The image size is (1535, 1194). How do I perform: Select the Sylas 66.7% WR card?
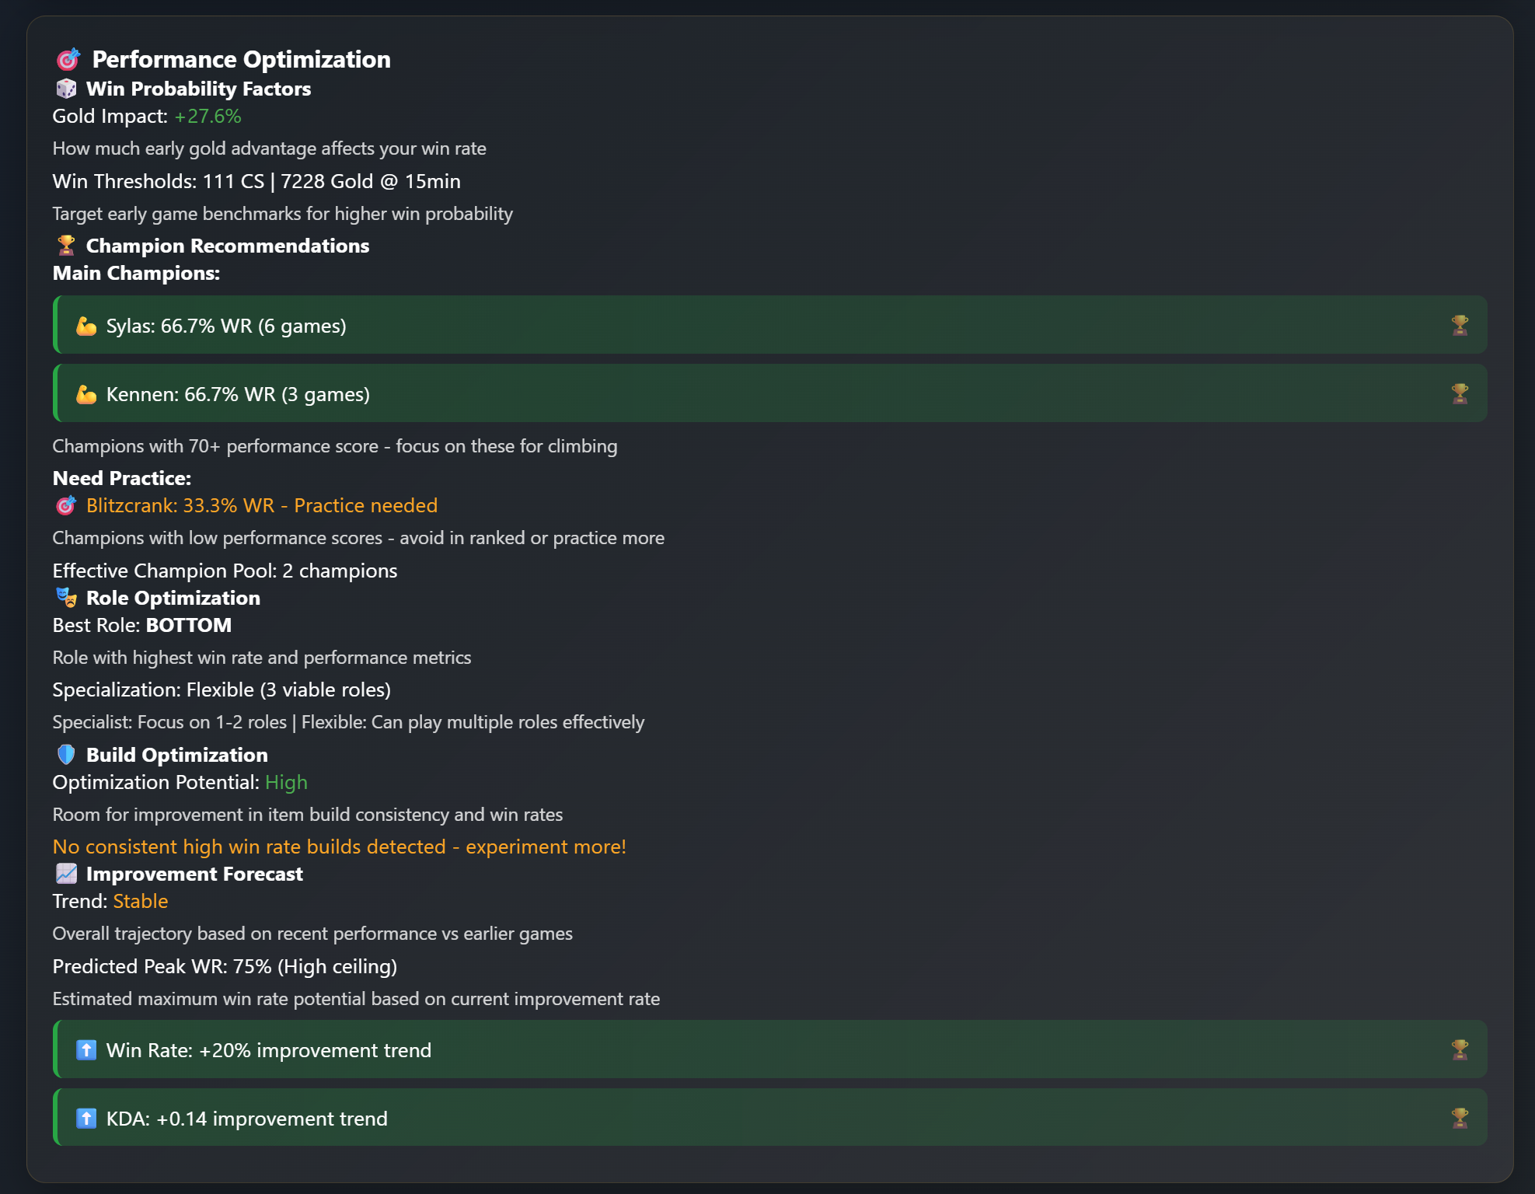click(x=769, y=326)
